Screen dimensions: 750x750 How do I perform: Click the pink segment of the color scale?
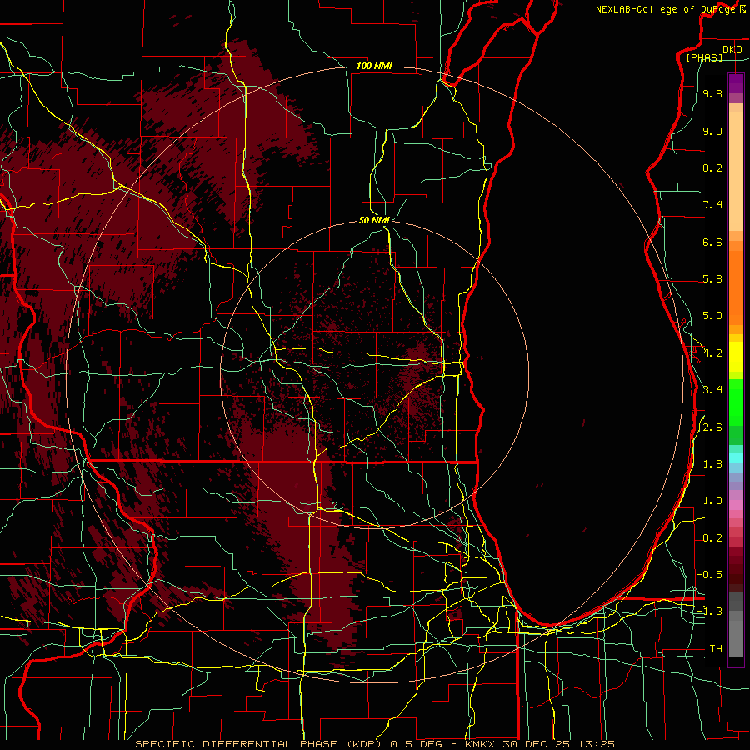point(736,505)
